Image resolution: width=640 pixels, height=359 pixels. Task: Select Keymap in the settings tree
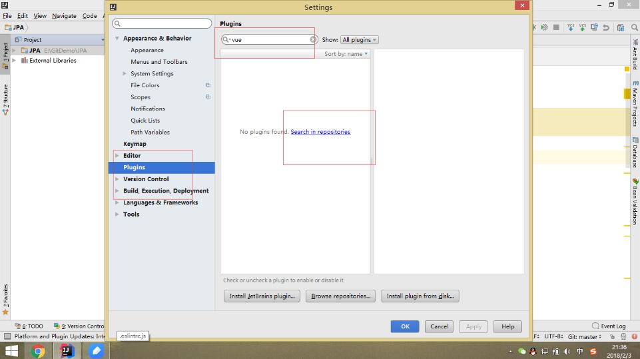tap(135, 144)
